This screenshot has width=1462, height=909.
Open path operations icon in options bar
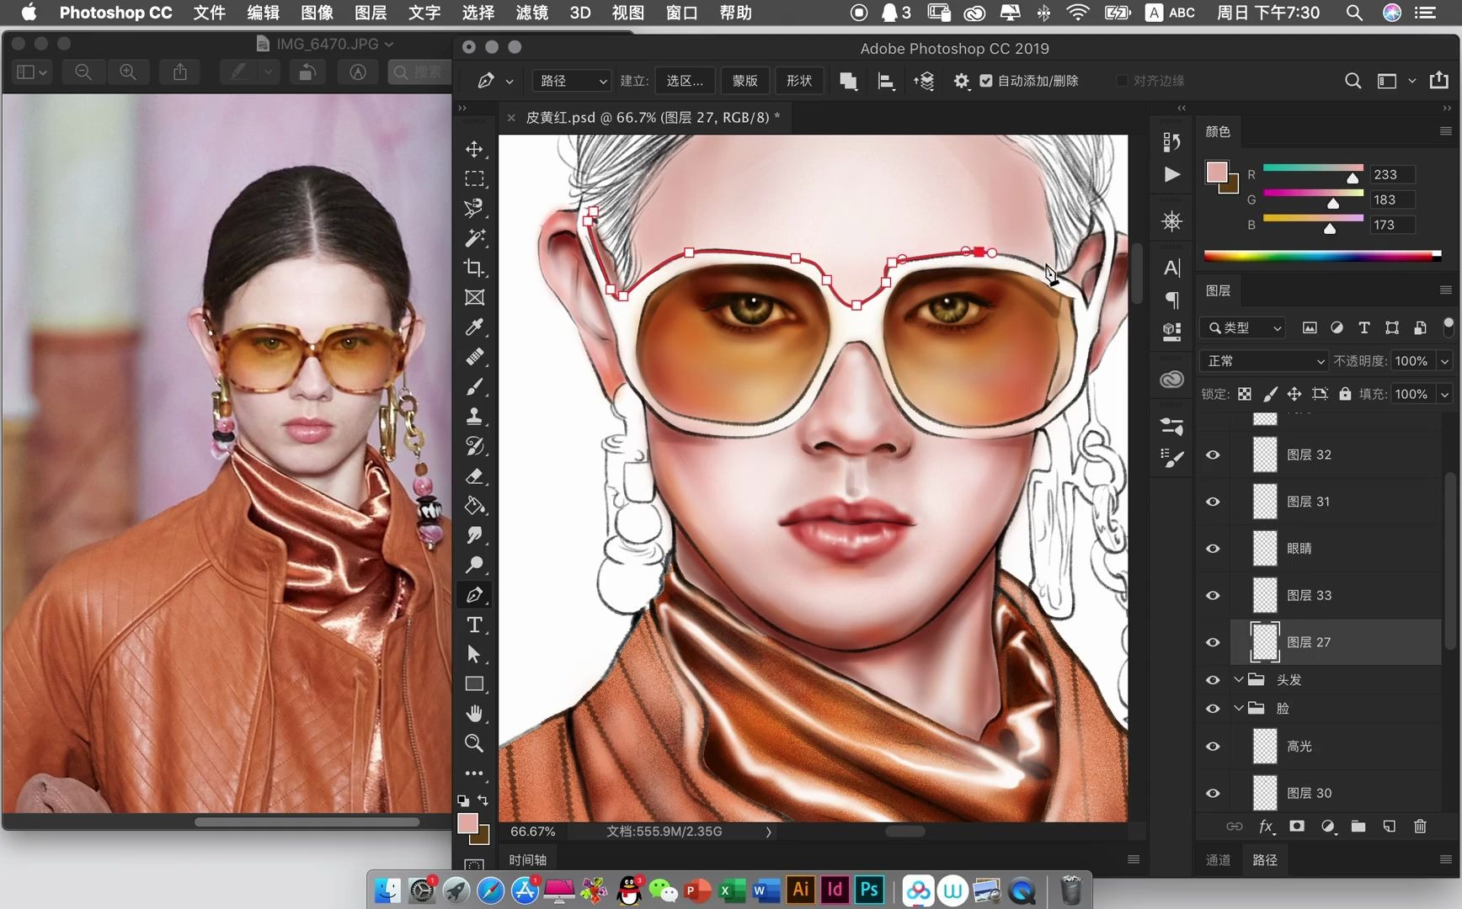pyautogui.click(x=848, y=81)
